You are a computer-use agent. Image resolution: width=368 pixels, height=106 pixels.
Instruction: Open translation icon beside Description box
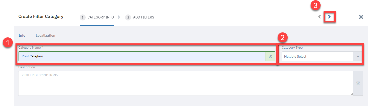pos(358,83)
